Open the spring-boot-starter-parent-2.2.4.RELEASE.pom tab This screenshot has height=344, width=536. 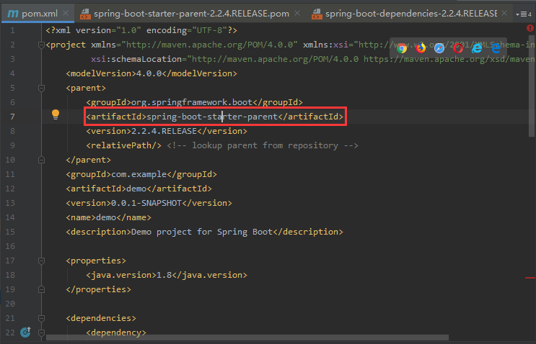click(191, 13)
